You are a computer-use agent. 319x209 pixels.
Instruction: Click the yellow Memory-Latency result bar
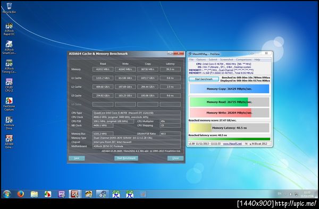(x=229, y=128)
